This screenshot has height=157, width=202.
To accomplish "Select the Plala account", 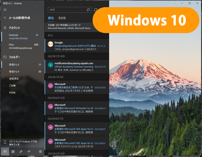I will [x=23, y=46].
